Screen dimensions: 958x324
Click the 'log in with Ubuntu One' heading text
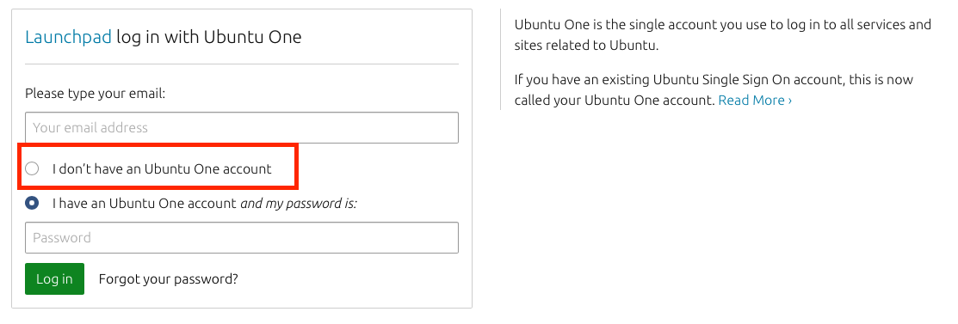209,38
